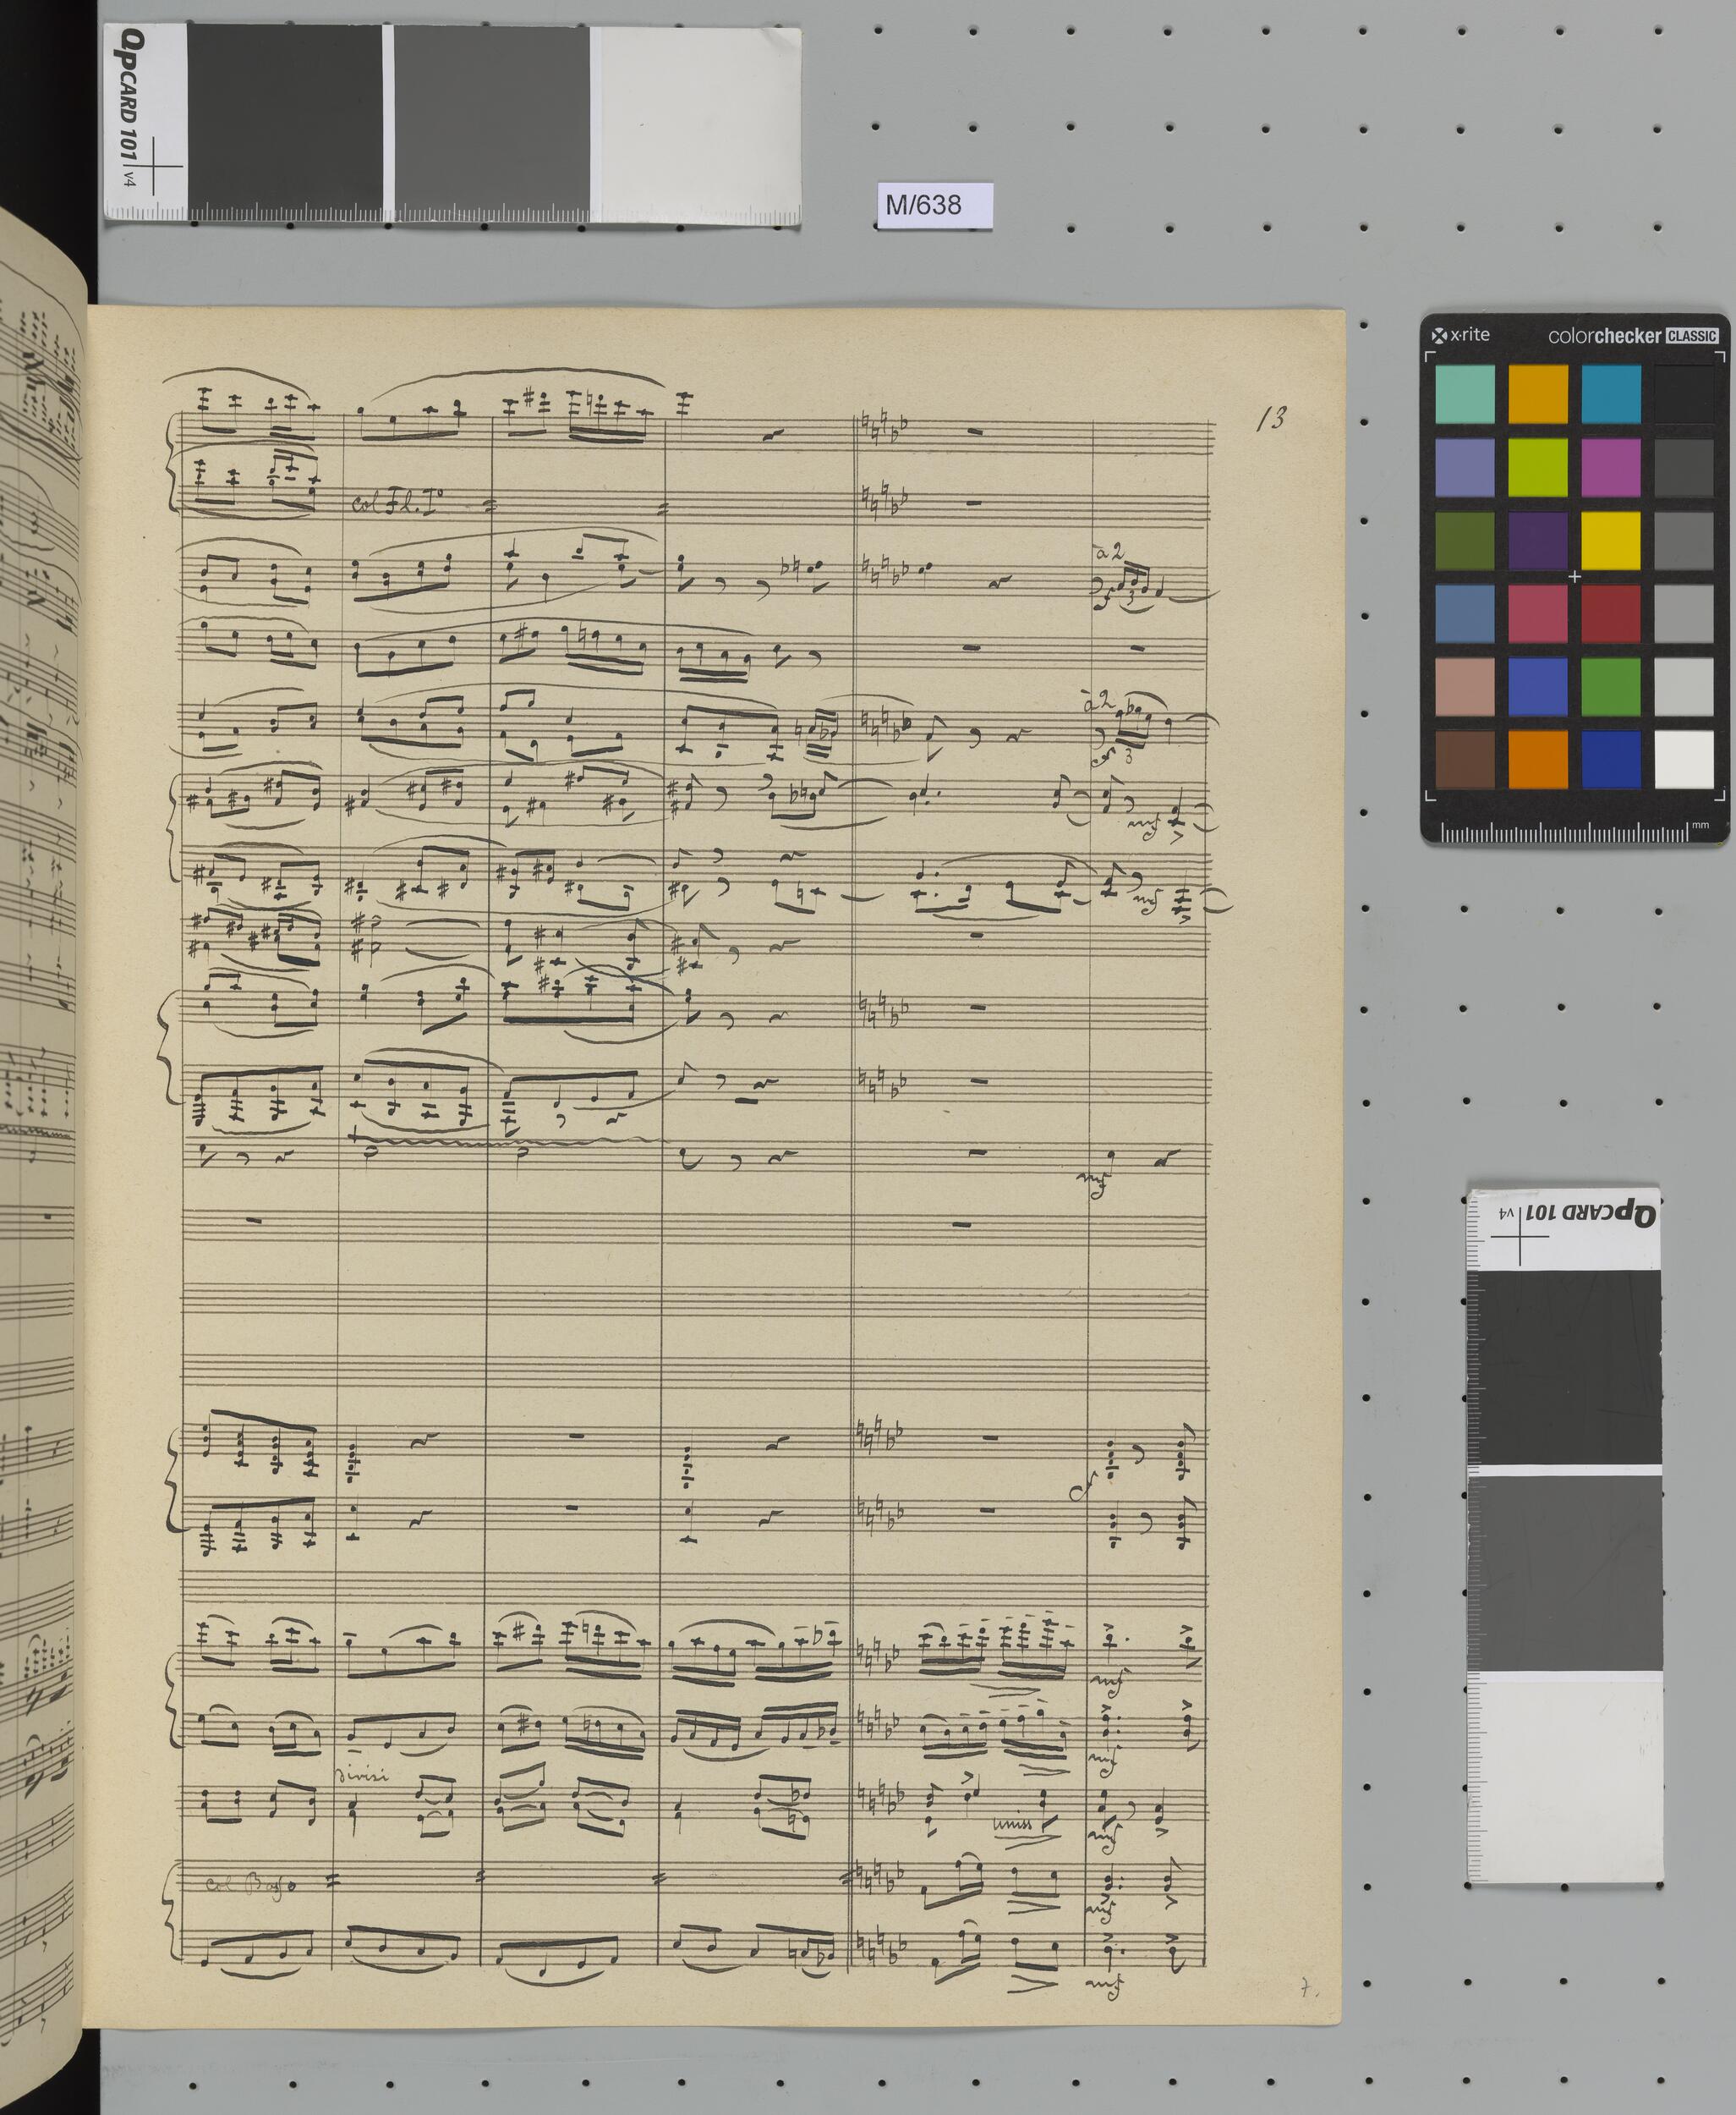Viewport: 1736px width, 2115px height.
Task: Choose the lavender swatch on the colorchecker
Action: click(1465, 467)
